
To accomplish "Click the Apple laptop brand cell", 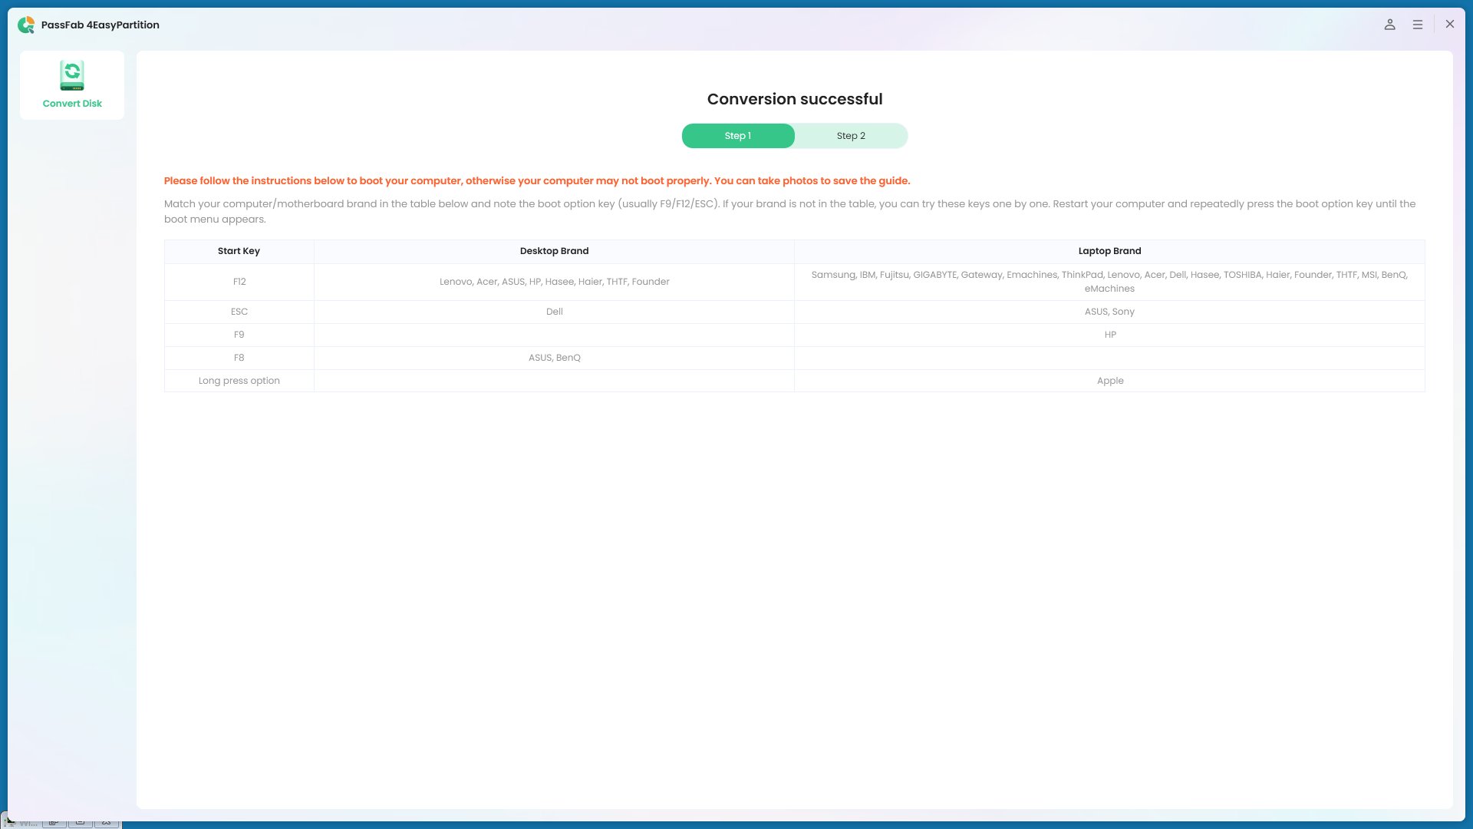I will pos(1109,381).
